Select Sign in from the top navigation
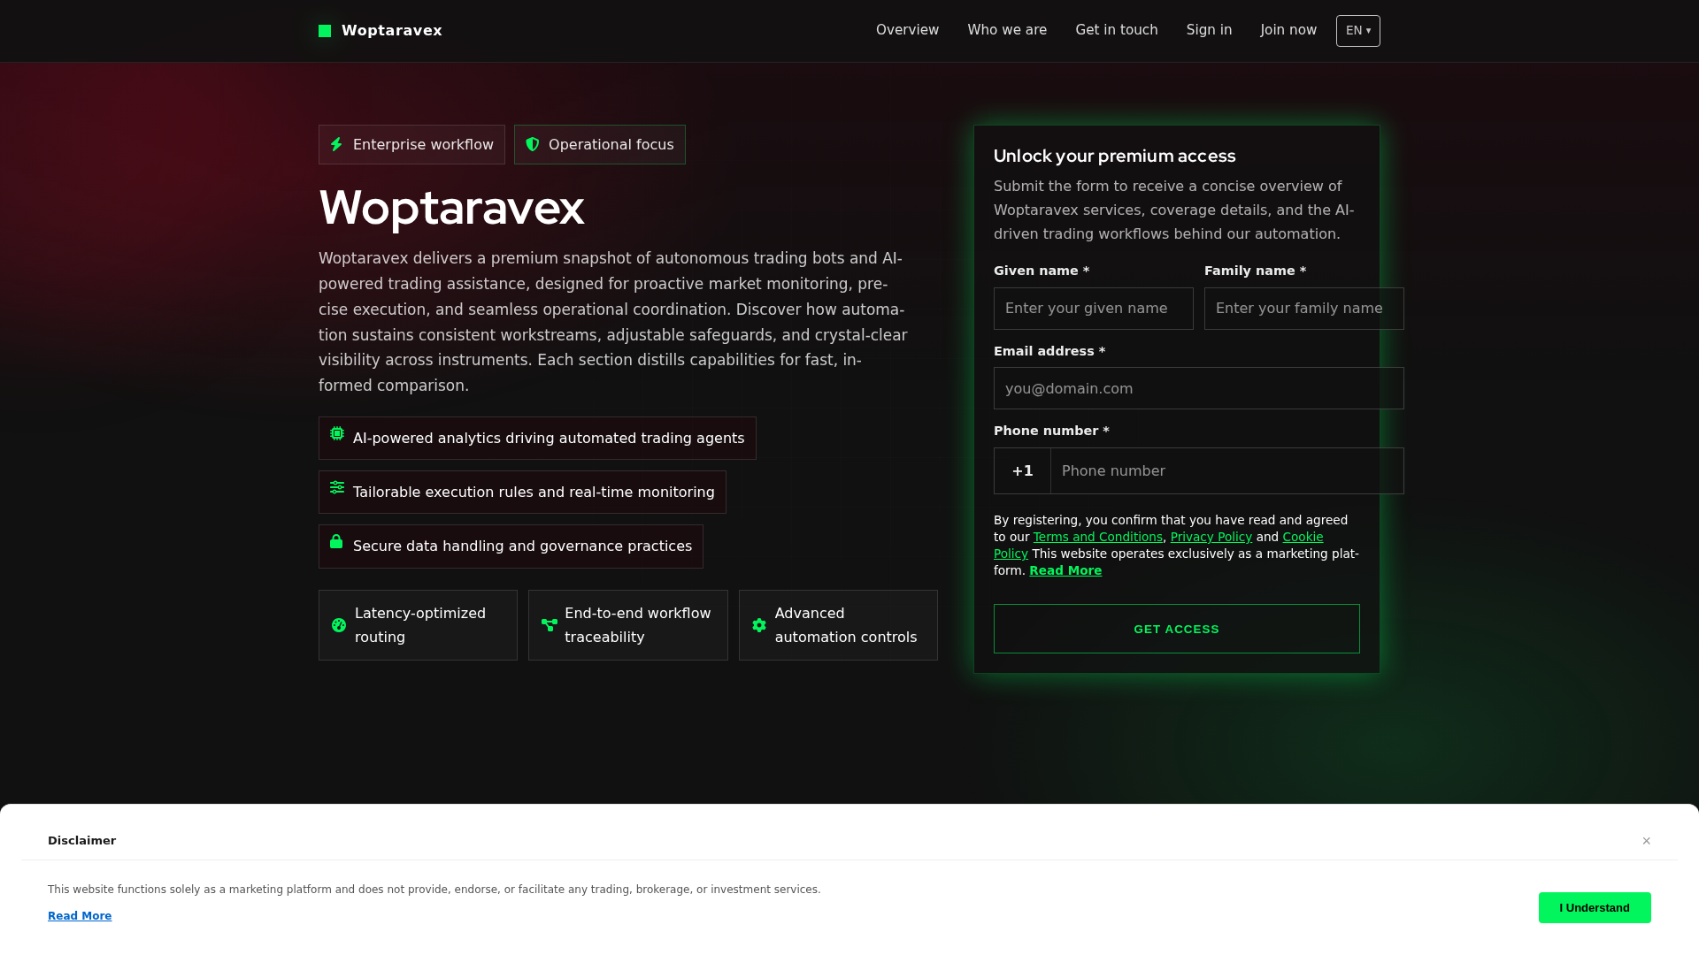Screen dimensions: 1699x955 pyautogui.click(x=1209, y=30)
